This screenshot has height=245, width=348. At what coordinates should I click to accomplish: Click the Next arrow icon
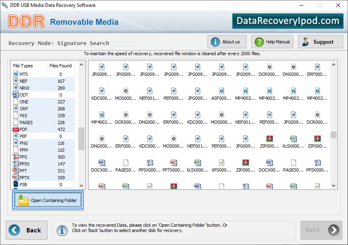(x=334, y=230)
